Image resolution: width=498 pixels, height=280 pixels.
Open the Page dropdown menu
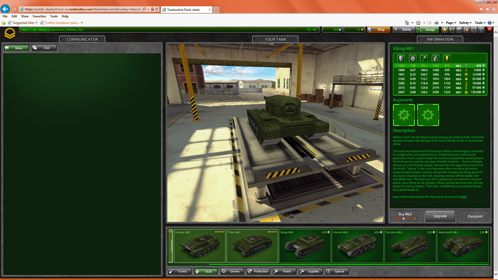coord(451,23)
